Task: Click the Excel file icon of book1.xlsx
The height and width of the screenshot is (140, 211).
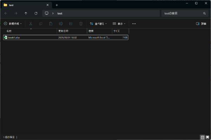Action: tap(6, 37)
